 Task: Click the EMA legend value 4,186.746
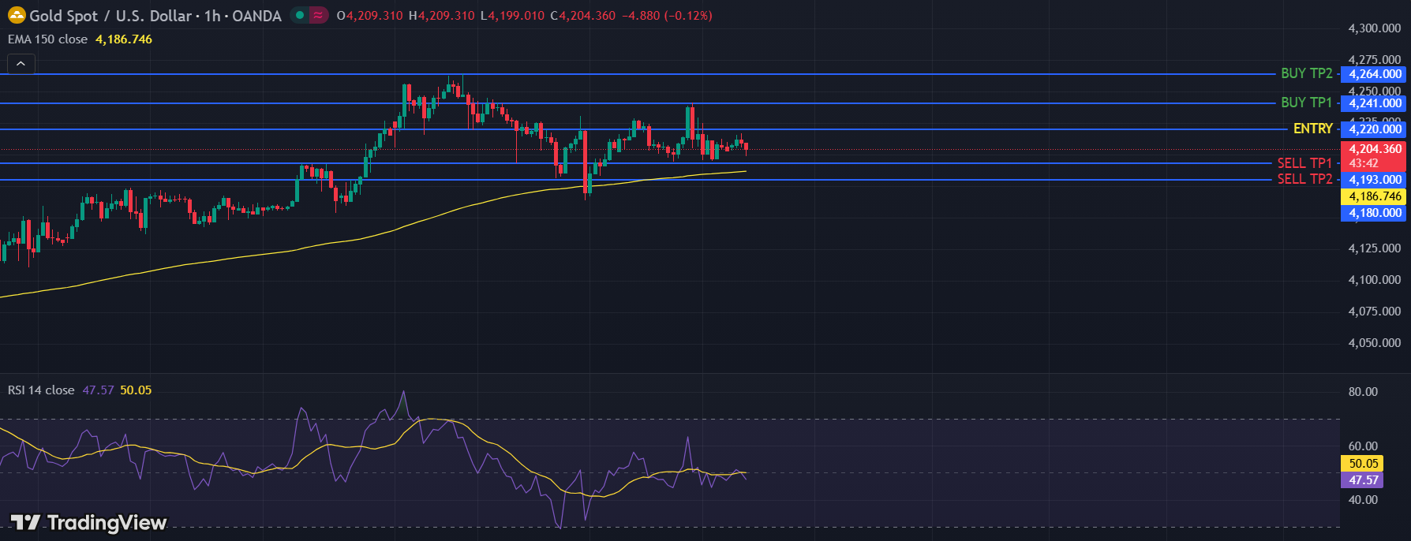[x=124, y=39]
